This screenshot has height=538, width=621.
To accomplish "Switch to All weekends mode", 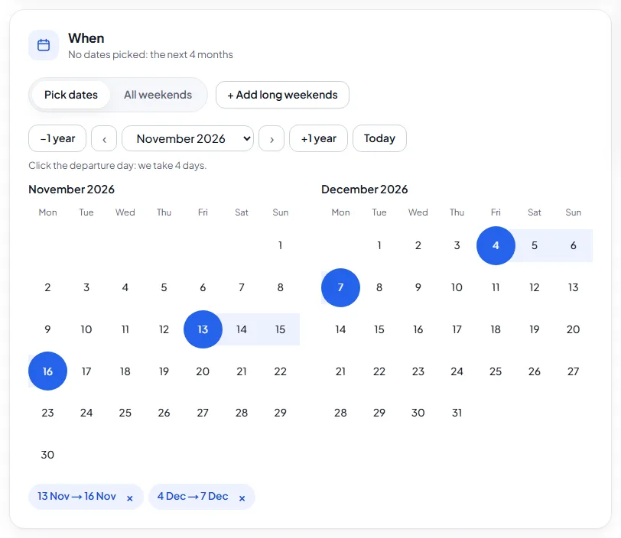I will coord(158,95).
